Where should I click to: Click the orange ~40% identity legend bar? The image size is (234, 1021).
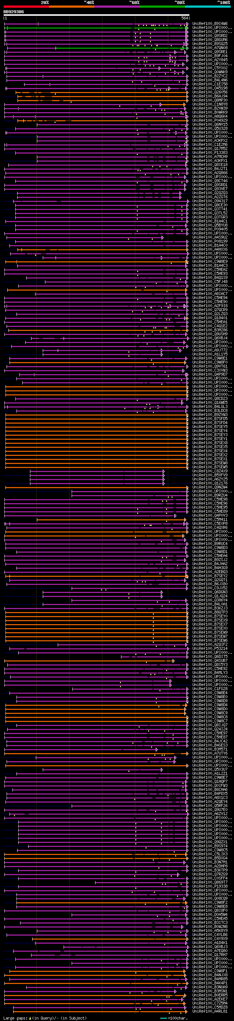point(72,7)
